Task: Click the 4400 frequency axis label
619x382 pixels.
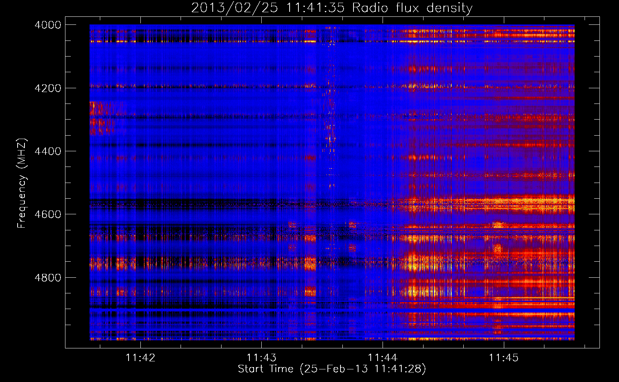Action: [47, 151]
